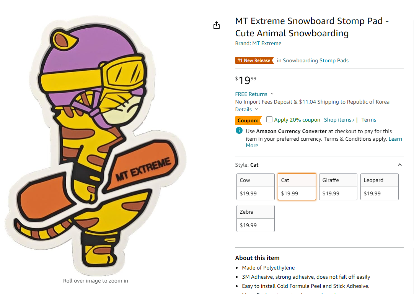Tick the Apply 20% coupon checkbox
The height and width of the screenshot is (294, 414).
point(269,120)
